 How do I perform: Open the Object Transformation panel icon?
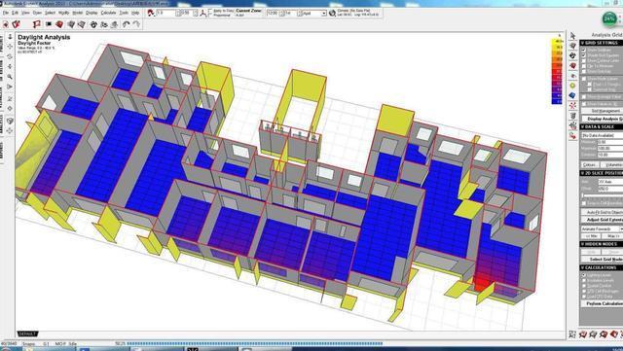572,125
